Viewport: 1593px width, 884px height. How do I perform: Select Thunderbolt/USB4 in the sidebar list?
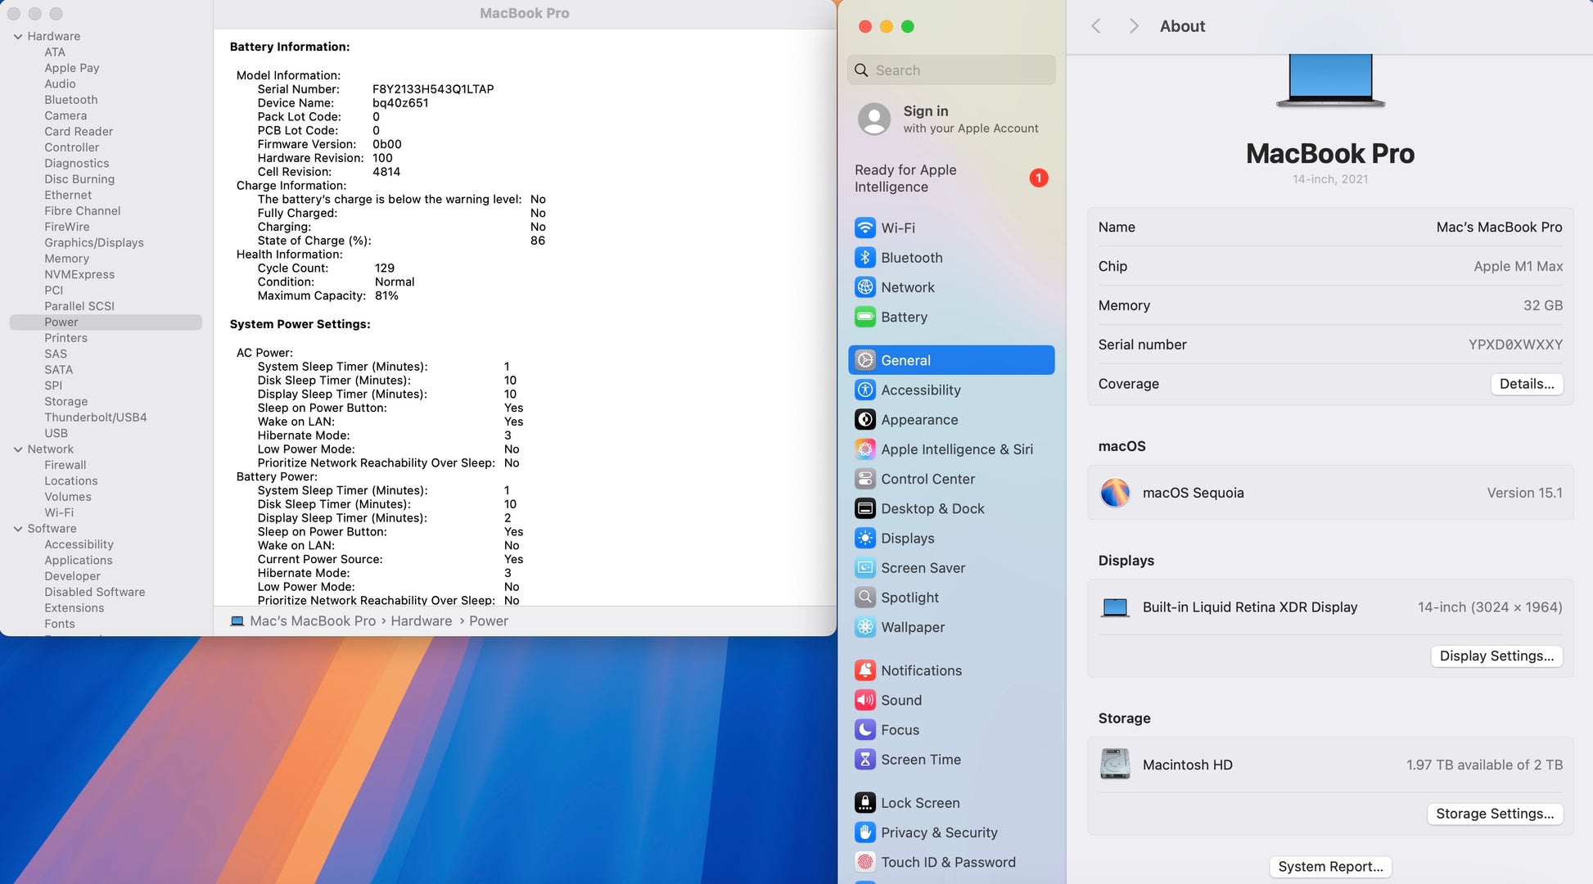tap(96, 417)
